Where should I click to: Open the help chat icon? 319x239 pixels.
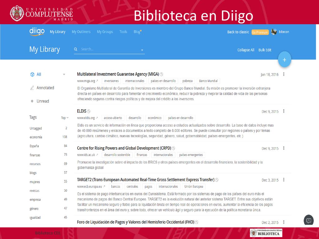coord(309,220)
